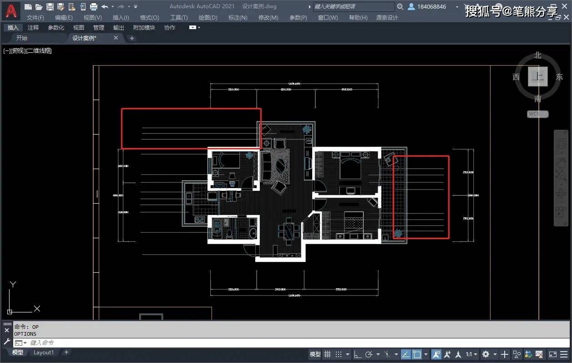This screenshot has width=572, height=363.
Task: Open the 绘图(D) menu
Action: (208, 17)
